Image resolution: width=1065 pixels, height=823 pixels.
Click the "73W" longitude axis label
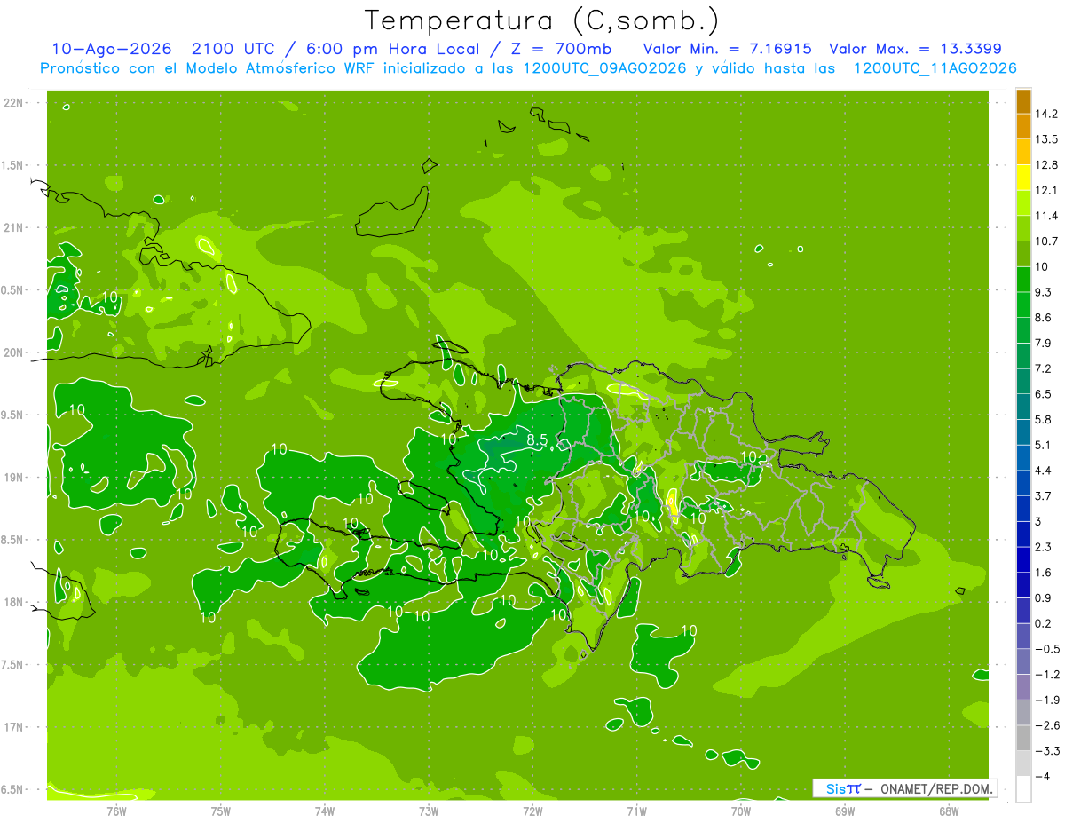pyautogui.click(x=429, y=811)
